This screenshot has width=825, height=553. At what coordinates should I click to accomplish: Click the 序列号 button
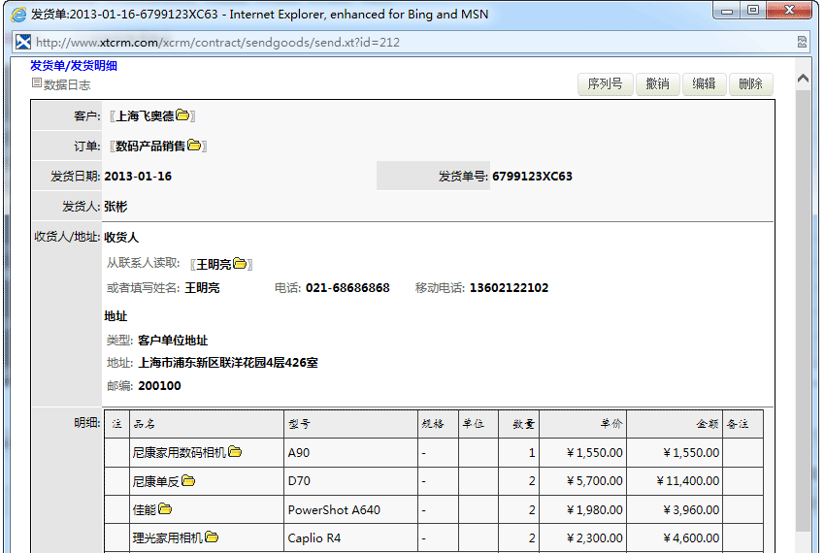(605, 84)
